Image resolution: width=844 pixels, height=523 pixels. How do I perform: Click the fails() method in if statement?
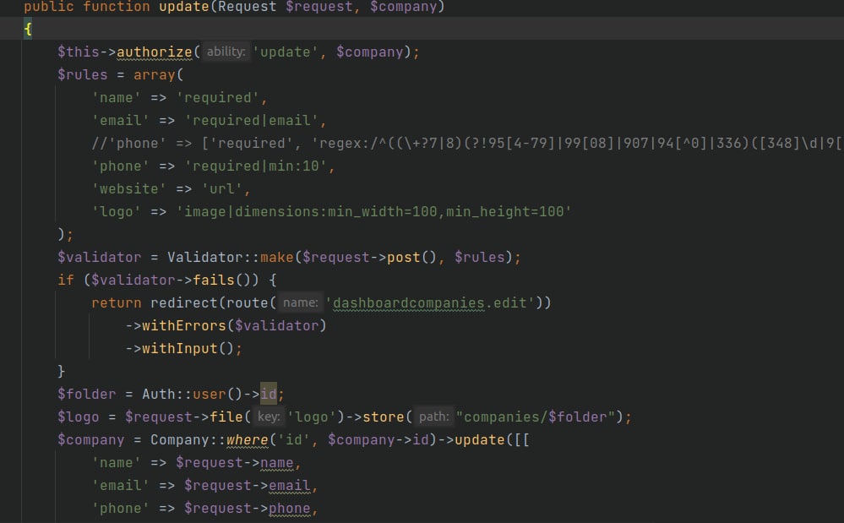click(x=214, y=280)
